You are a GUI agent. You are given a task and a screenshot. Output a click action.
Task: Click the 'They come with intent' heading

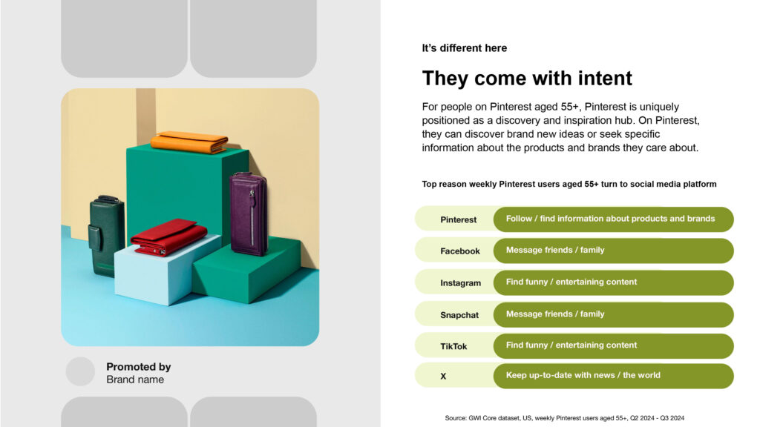[527, 79]
